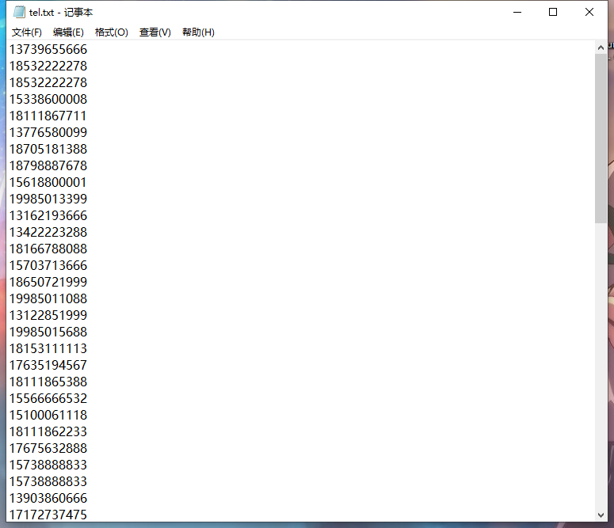Open the 格式(O) menu
The image size is (614, 528).
(x=112, y=32)
